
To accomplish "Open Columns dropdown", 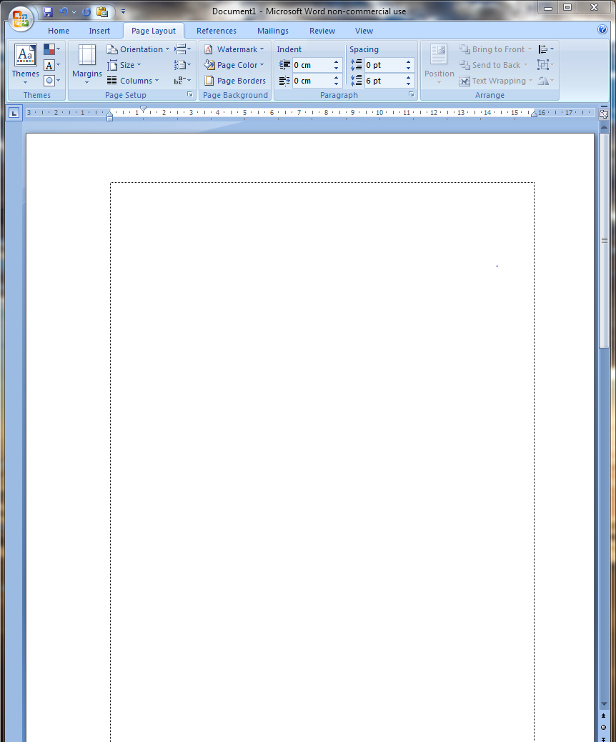I will [133, 81].
